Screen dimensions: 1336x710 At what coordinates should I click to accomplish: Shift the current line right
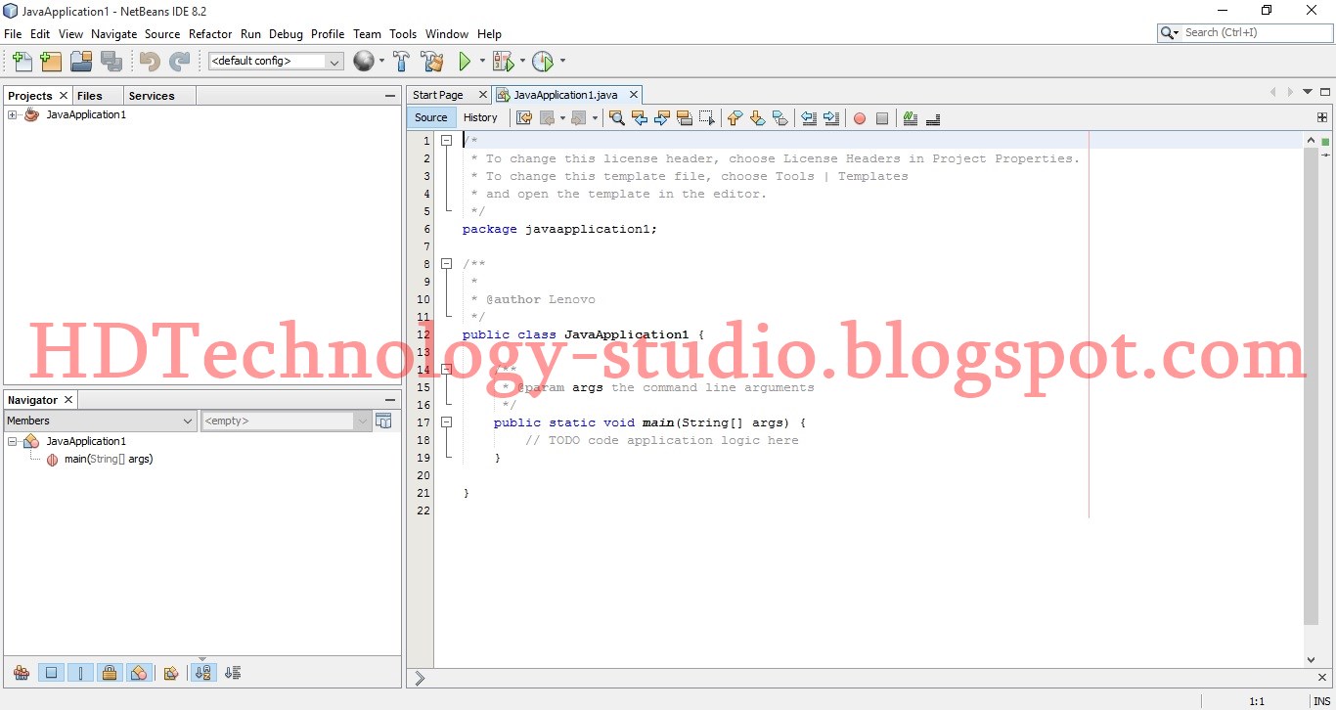pos(831,118)
